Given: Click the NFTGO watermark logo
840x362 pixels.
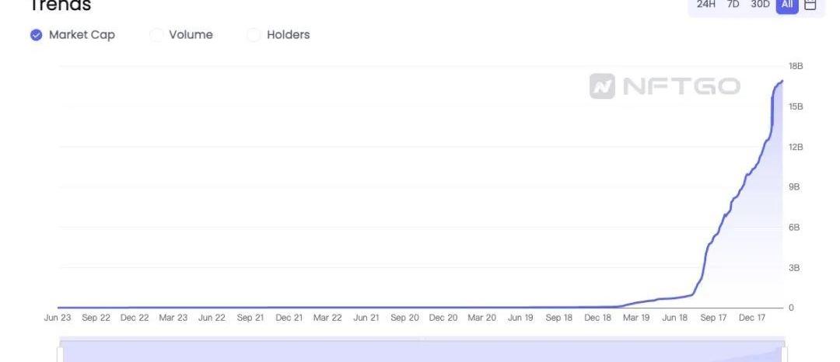Looking at the screenshot, I should (x=665, y=86).
